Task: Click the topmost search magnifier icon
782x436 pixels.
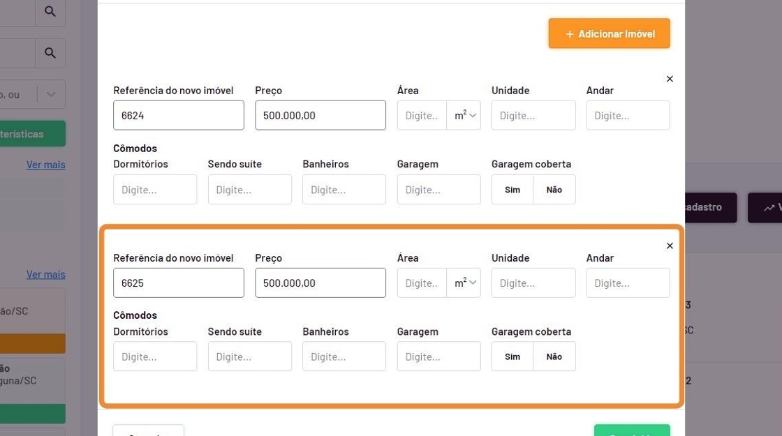Action: tap(50, 11)
